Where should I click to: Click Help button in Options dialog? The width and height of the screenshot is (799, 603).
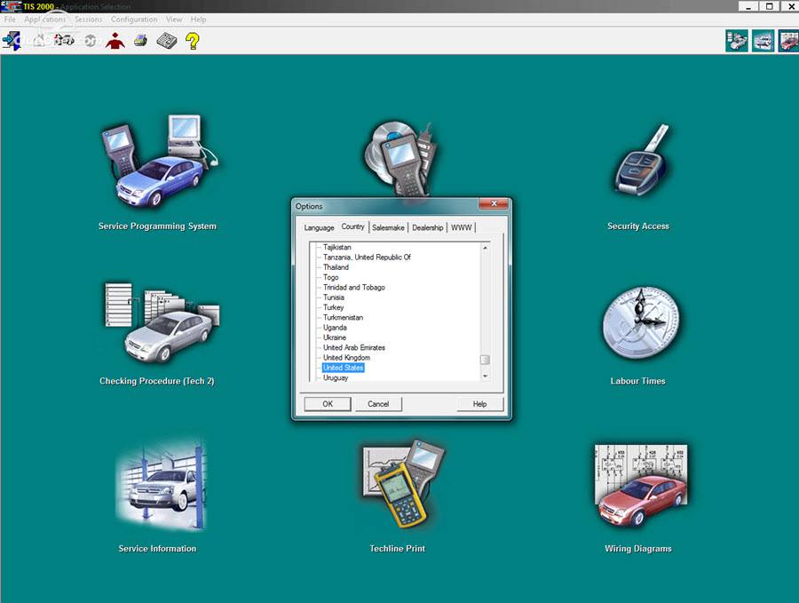(x=479, y=404)
